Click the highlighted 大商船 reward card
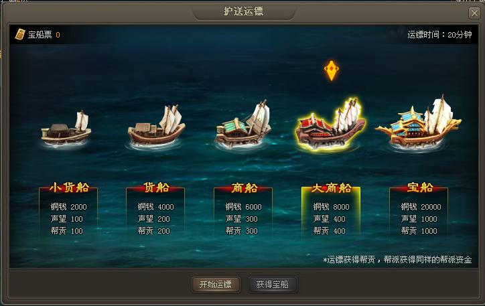485x306 pixels. pyautogui.click(x=331, y=210)
